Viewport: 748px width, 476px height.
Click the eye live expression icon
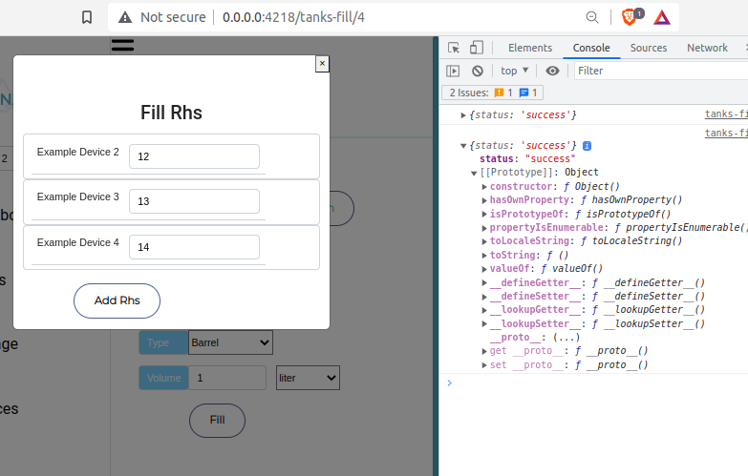552,71
